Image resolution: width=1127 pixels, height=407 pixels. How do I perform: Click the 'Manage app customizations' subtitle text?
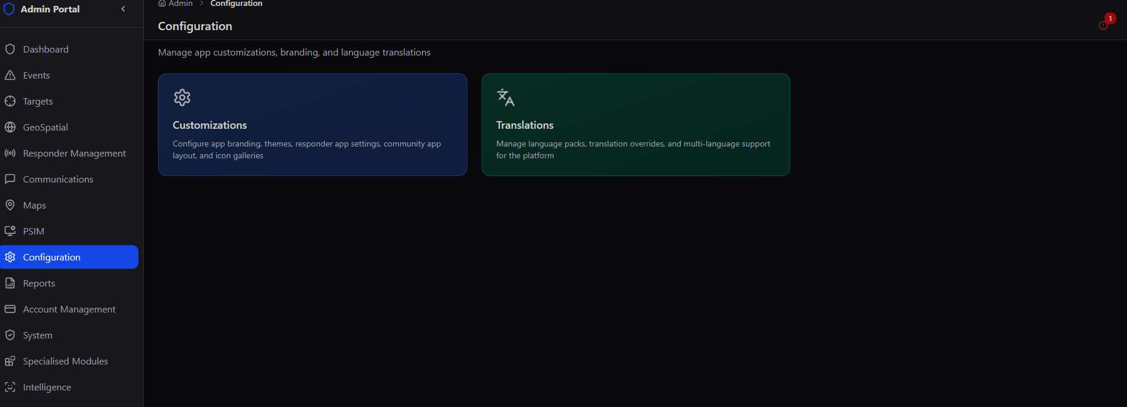coord(294,53)
